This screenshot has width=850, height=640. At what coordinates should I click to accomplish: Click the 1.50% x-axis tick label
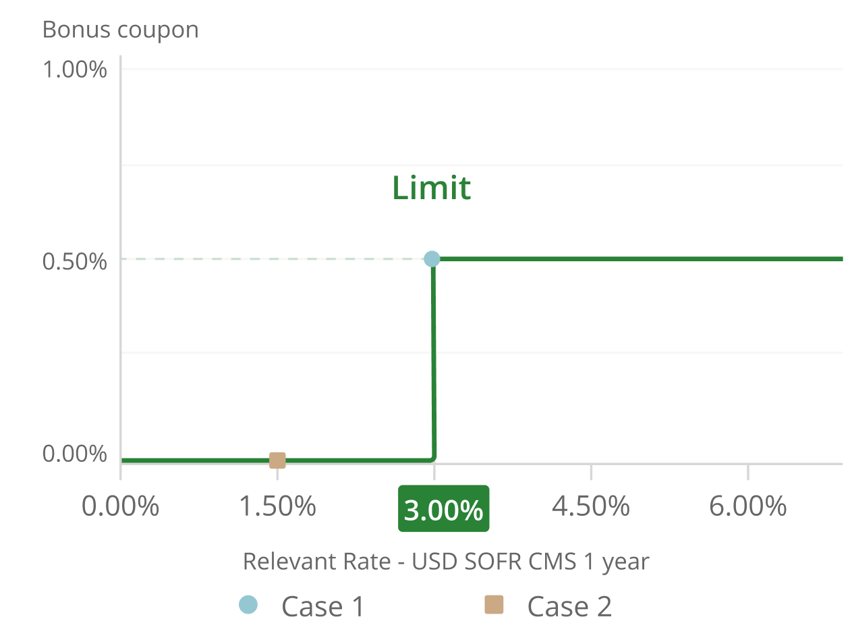coord(278,506)
